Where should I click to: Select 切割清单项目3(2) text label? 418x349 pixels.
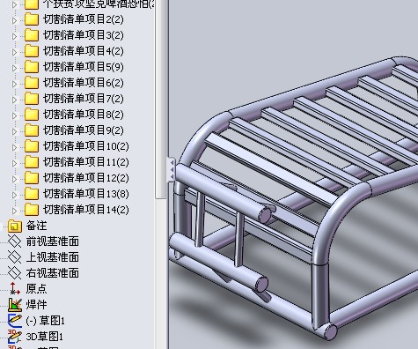pyautogui.click(x=84, y=35)
